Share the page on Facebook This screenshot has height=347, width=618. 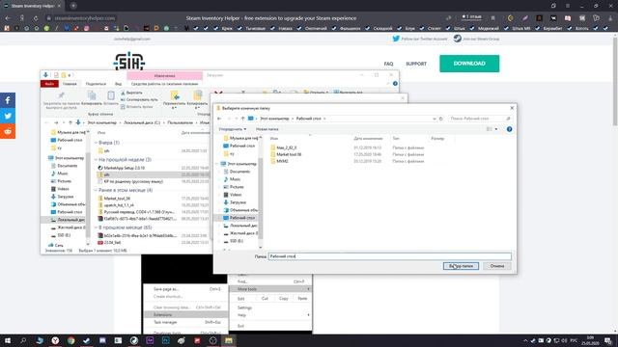coord(8,100)
